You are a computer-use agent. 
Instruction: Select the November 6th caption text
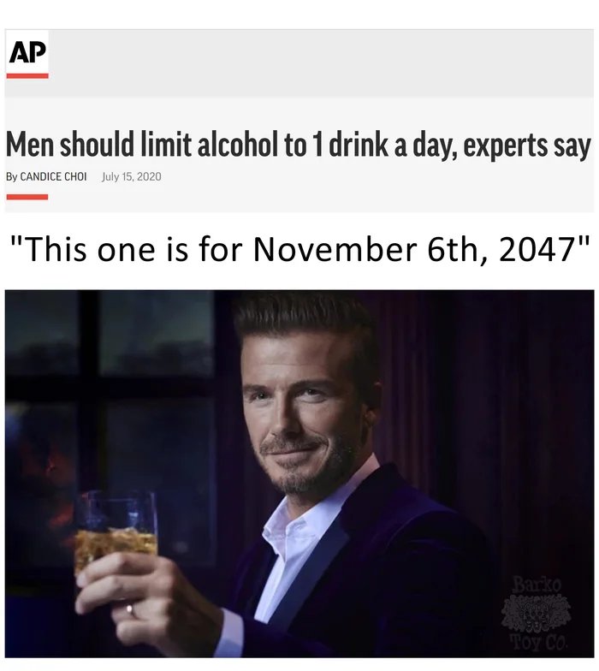pos(299,250)
